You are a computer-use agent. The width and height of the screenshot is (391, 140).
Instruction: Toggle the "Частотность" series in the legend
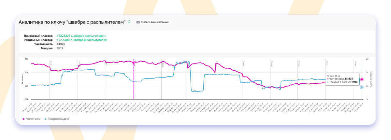(x=31, y=119)
